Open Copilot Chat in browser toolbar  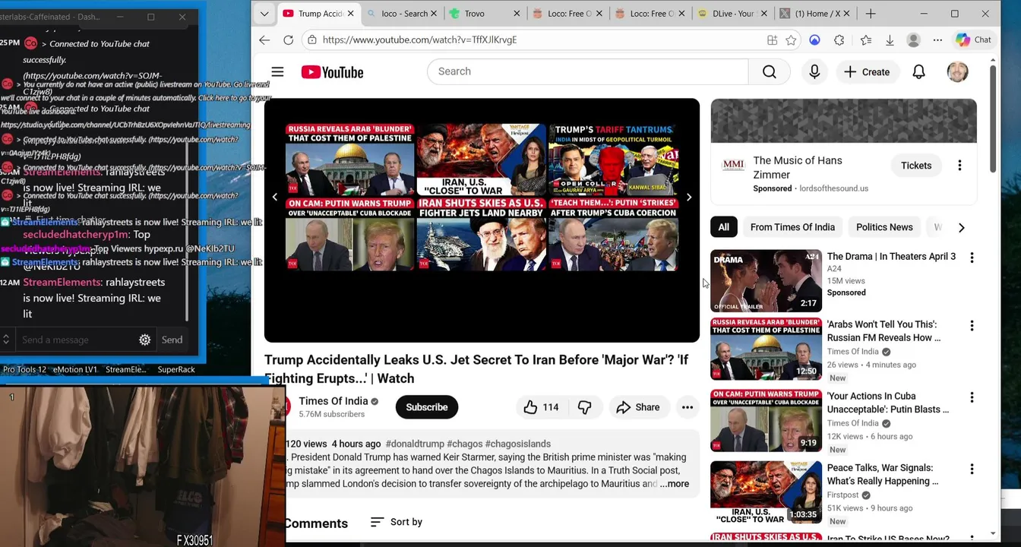(973, 40)
